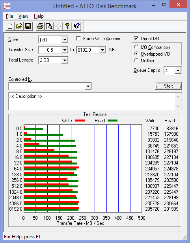
Task: Click the status bar help text
Action: [22, 237]
